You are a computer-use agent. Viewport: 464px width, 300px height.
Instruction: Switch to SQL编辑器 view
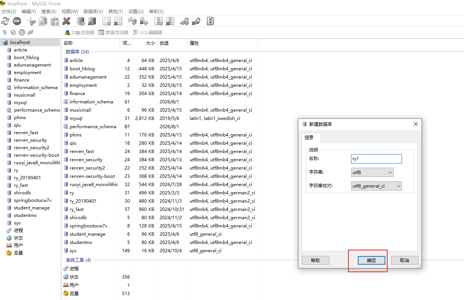point(148,33)
